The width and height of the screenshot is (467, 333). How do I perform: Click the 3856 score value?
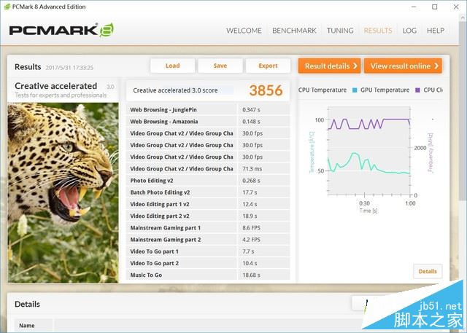[x=266, y=90]
